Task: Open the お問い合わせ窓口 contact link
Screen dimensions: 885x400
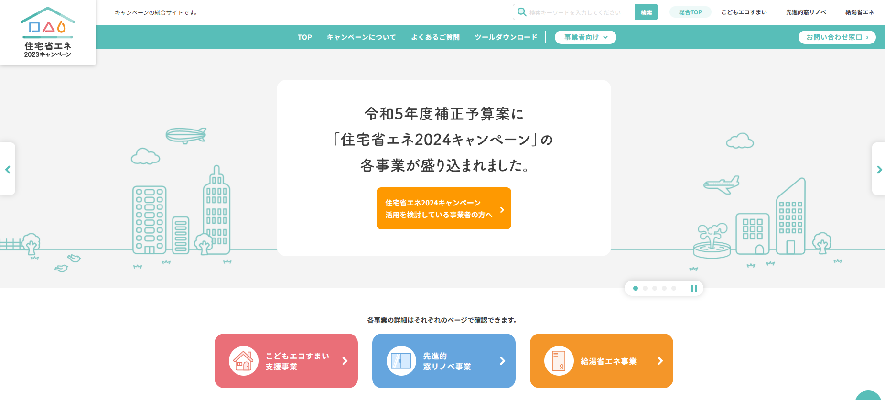Action: [x=837, y=37]
